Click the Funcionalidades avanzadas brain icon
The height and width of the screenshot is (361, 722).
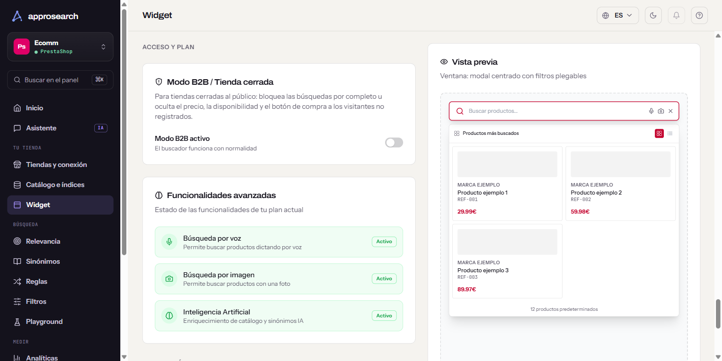(x=159, y=195)
